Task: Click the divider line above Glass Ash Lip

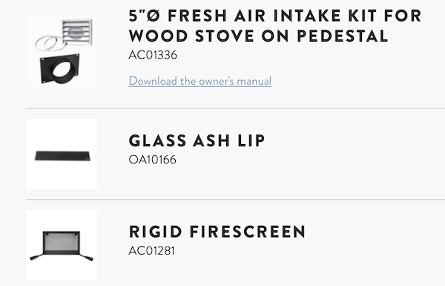Action: pos(236,108)
